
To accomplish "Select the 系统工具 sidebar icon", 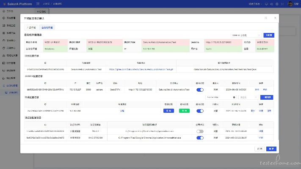I will click(x=4, y=32).
